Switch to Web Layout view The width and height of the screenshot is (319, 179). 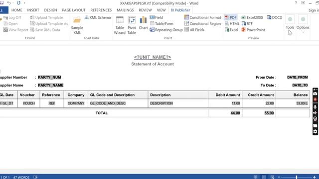click(273, 177)
